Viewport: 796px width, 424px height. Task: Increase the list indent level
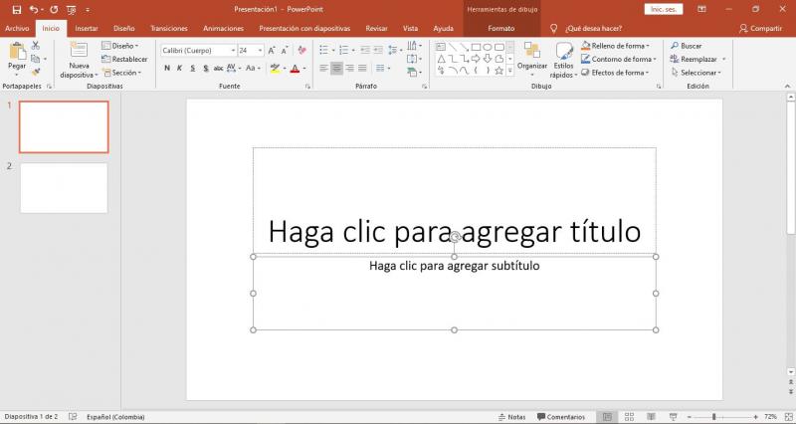[x=378, y=50]
